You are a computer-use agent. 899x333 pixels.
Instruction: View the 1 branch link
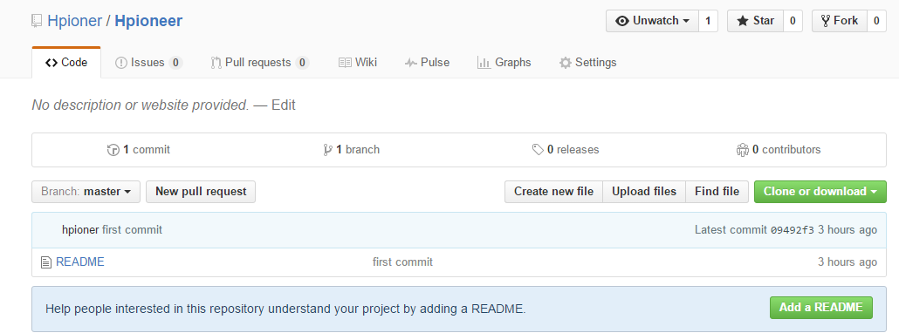pyautogui.click(x=352, y=150)
